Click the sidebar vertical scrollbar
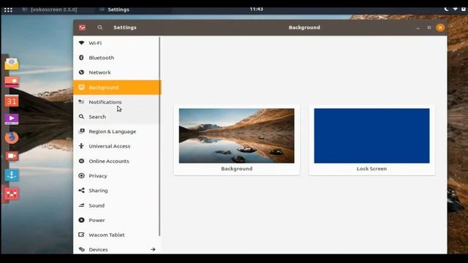This screenshot has height=263, width=468. pyautogui.click(x=159, y=137)
